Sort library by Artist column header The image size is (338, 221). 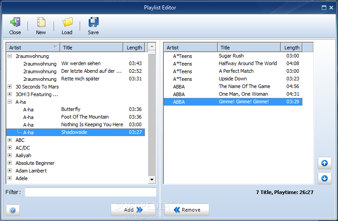(x=33, y=48)
